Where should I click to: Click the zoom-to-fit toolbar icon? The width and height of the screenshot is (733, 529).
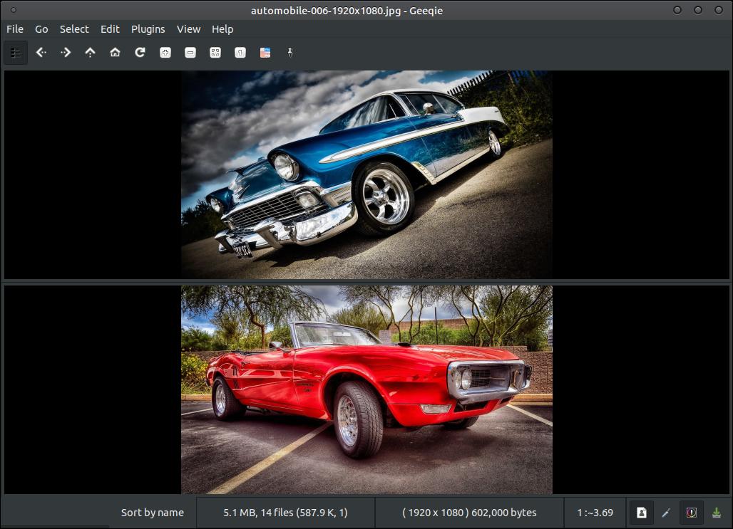pos(215,53)
